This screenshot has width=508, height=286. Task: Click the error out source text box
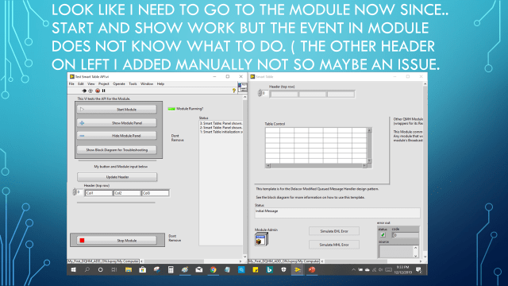pos(396,251)
